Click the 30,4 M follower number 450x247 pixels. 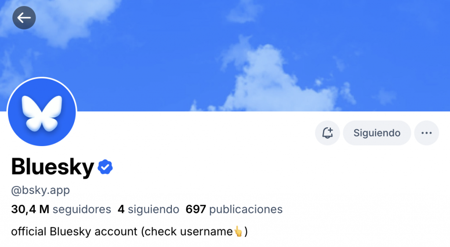click(30, 209)
